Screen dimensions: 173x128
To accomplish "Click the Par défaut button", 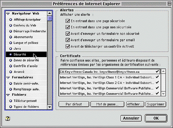I will [74, 104].
